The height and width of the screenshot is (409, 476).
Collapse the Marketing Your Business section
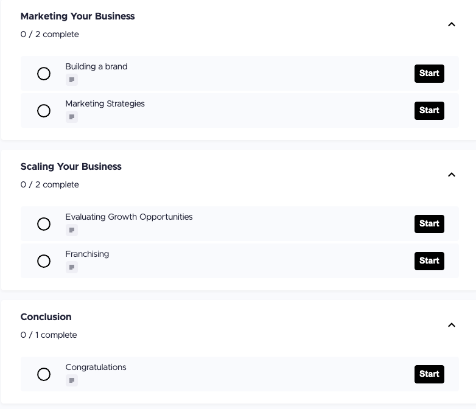click(x=452, y=25)
